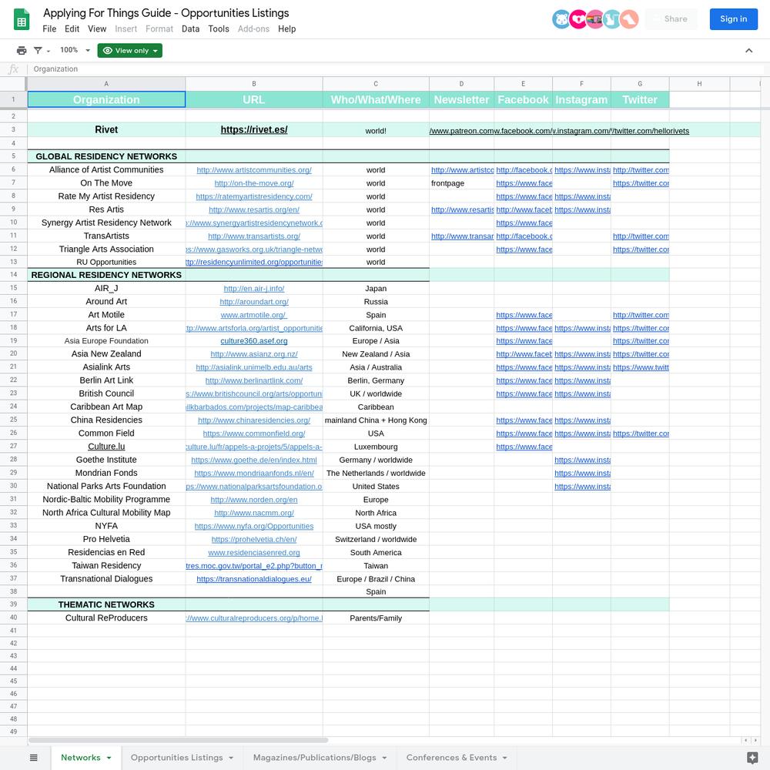Viewport: 770px width, 770px height.
Task: Click the salmon-colored collaborator avatar
Action: (629, 19)
